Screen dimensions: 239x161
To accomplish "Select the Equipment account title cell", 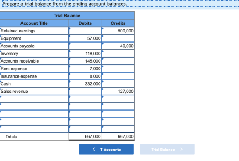I will click(x=34, y=38).
